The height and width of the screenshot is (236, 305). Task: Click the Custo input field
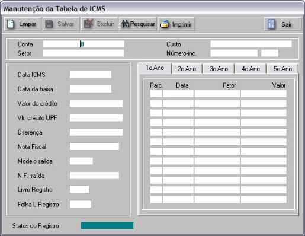(x=251, y=44)
